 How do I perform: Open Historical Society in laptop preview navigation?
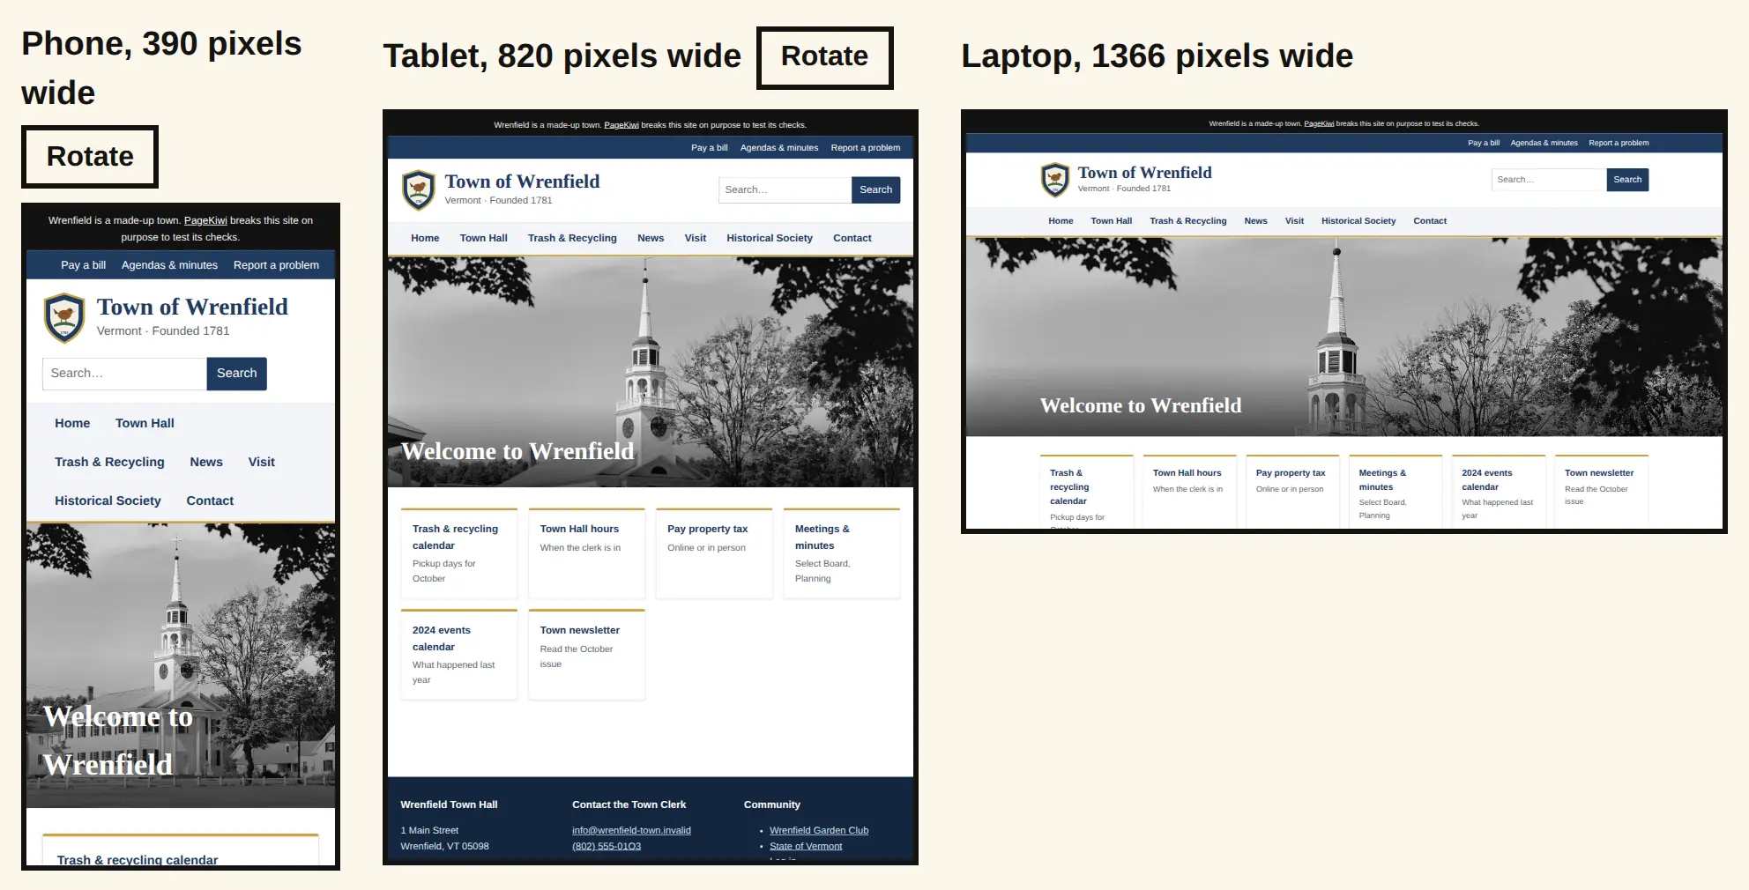pyautogui.click(x=1358, y=221)
